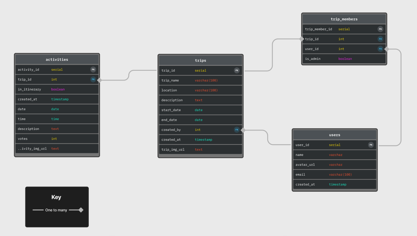Click the FK badge on user_id in trip_members
The width and height of the screenshot is (417, 236).
click(x=380, y=49)
